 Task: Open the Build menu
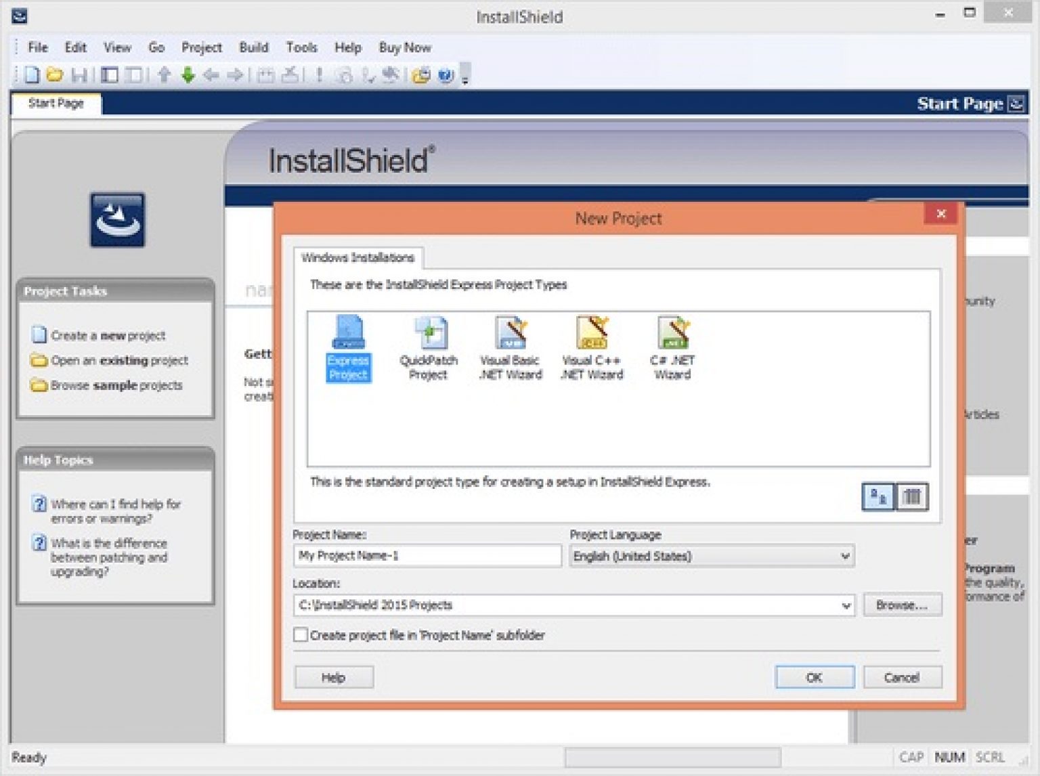[253, 47]
